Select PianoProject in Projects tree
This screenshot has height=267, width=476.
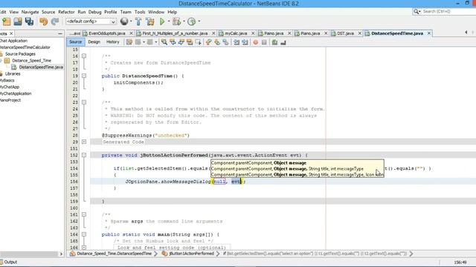coord(10,100)
